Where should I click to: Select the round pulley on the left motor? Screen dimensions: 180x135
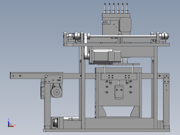[56, 92]
